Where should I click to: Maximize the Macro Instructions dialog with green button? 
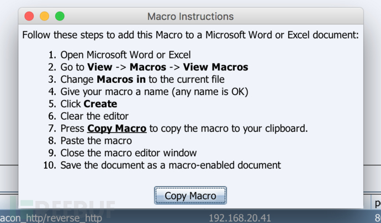60,16
